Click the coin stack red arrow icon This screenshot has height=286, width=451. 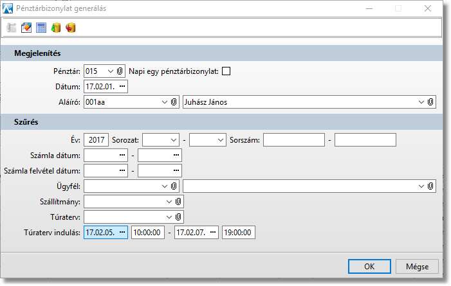71,28
